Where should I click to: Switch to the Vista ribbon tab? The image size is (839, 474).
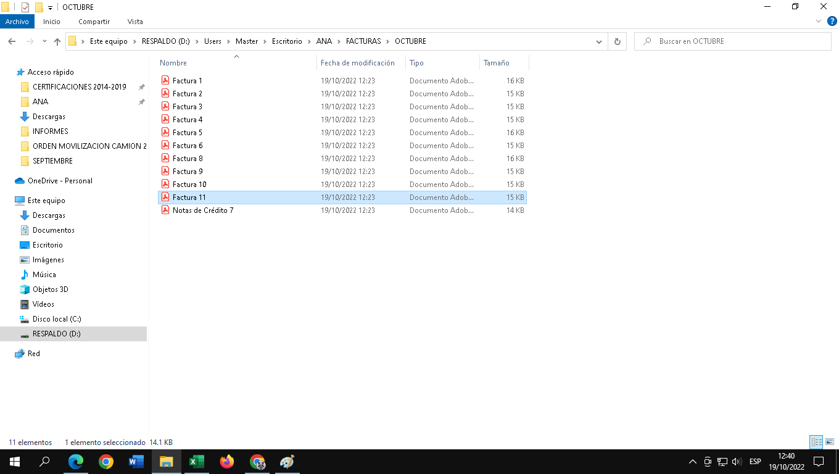[x=135, y=22]
